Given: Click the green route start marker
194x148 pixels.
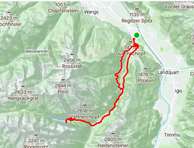Looking at the screenshot, I should (137, 35).
